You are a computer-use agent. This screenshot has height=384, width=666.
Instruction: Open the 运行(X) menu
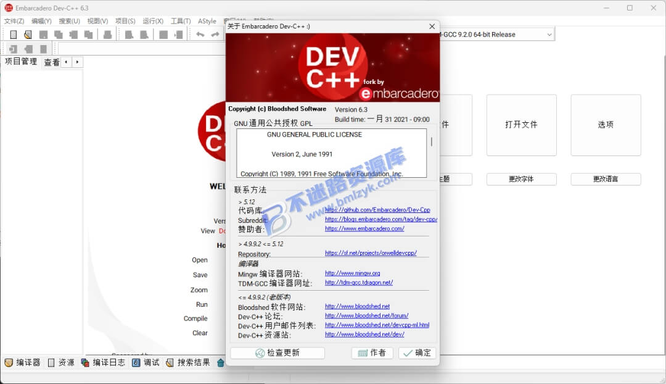click(153, 21)
